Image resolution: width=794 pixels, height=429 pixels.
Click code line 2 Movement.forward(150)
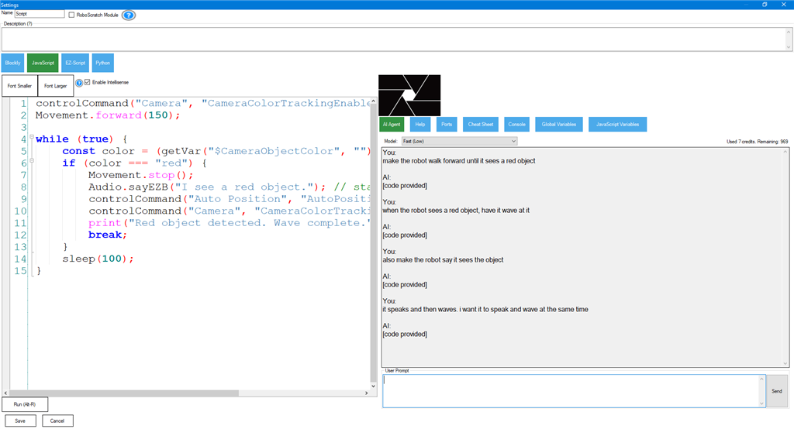click(x=107, y=115)
